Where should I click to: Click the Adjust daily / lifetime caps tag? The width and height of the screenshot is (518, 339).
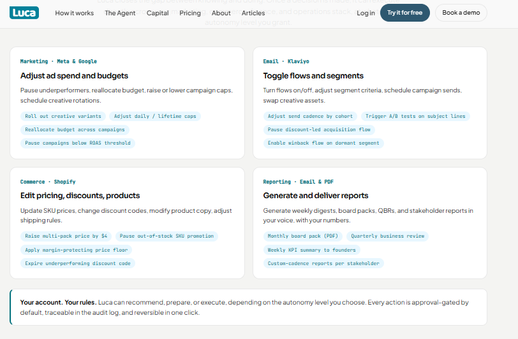point(155,116)
